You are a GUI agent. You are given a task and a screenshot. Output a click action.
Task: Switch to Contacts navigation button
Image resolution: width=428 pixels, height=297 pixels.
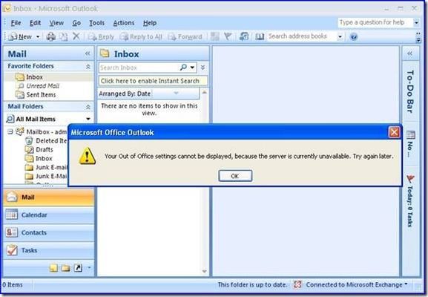click(x=49, y=232)
